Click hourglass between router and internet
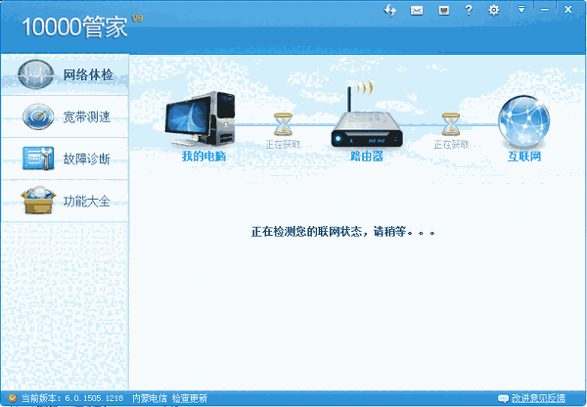 point(451,124)
